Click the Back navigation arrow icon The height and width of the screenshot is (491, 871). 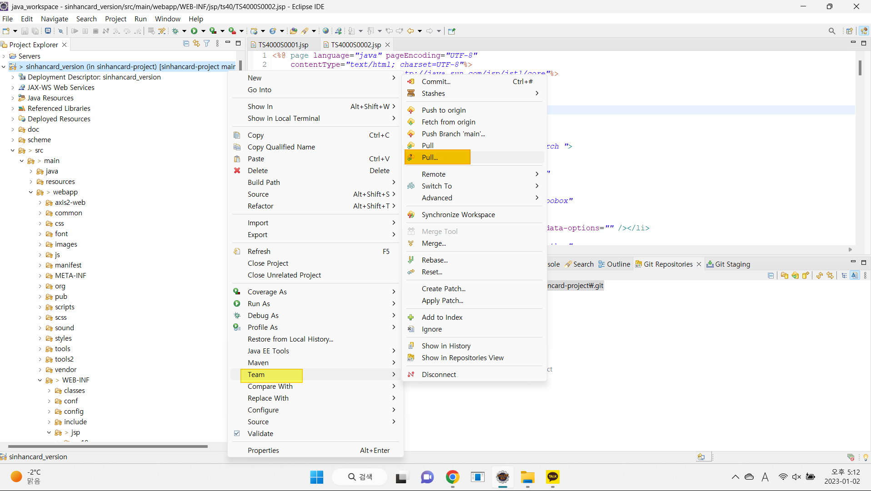[x=410, y=31]
